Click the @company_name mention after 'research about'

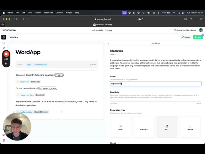point(48,88)
